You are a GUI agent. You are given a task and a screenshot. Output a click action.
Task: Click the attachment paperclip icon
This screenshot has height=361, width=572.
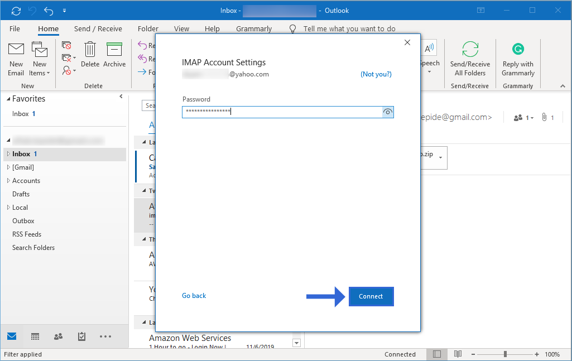[x=544, y=117]
